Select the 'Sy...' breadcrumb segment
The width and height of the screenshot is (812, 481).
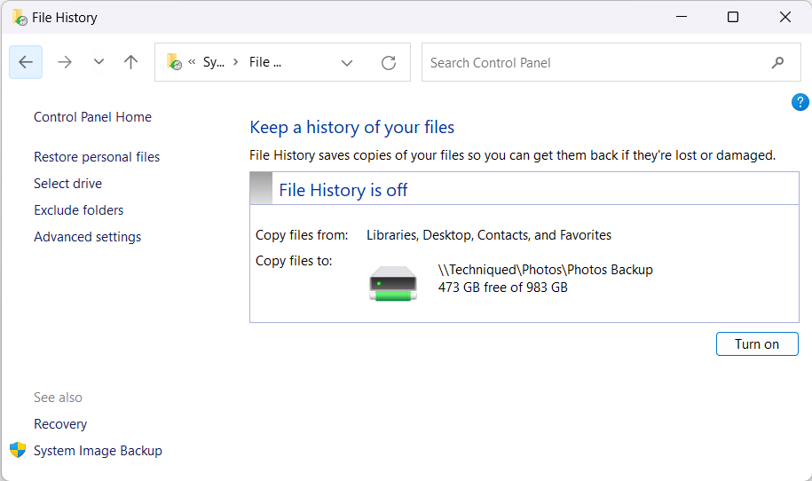213,62
